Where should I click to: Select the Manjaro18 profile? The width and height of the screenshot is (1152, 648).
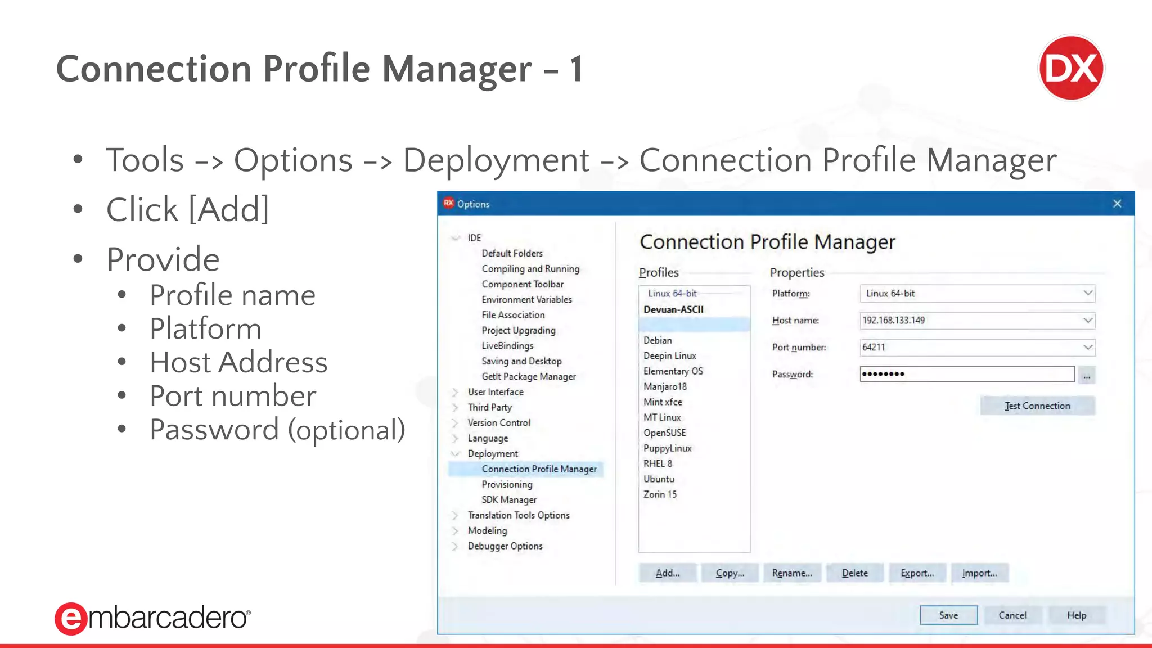point(665,386)
